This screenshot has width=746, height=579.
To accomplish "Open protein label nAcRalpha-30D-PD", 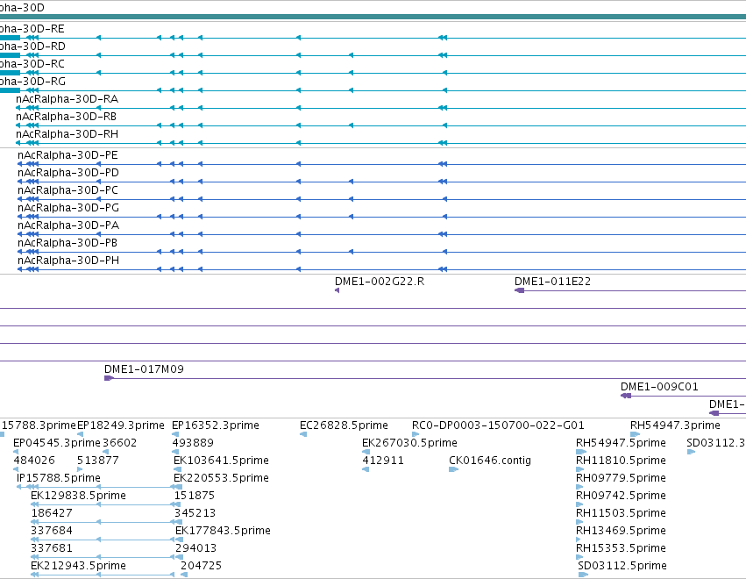I will [x=68, y=173].
